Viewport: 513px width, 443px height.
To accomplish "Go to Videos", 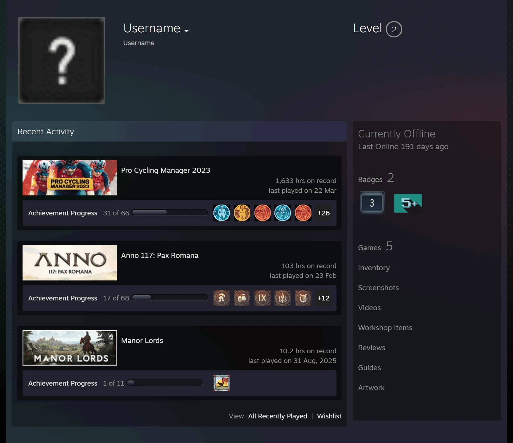I will click(369, 308).
